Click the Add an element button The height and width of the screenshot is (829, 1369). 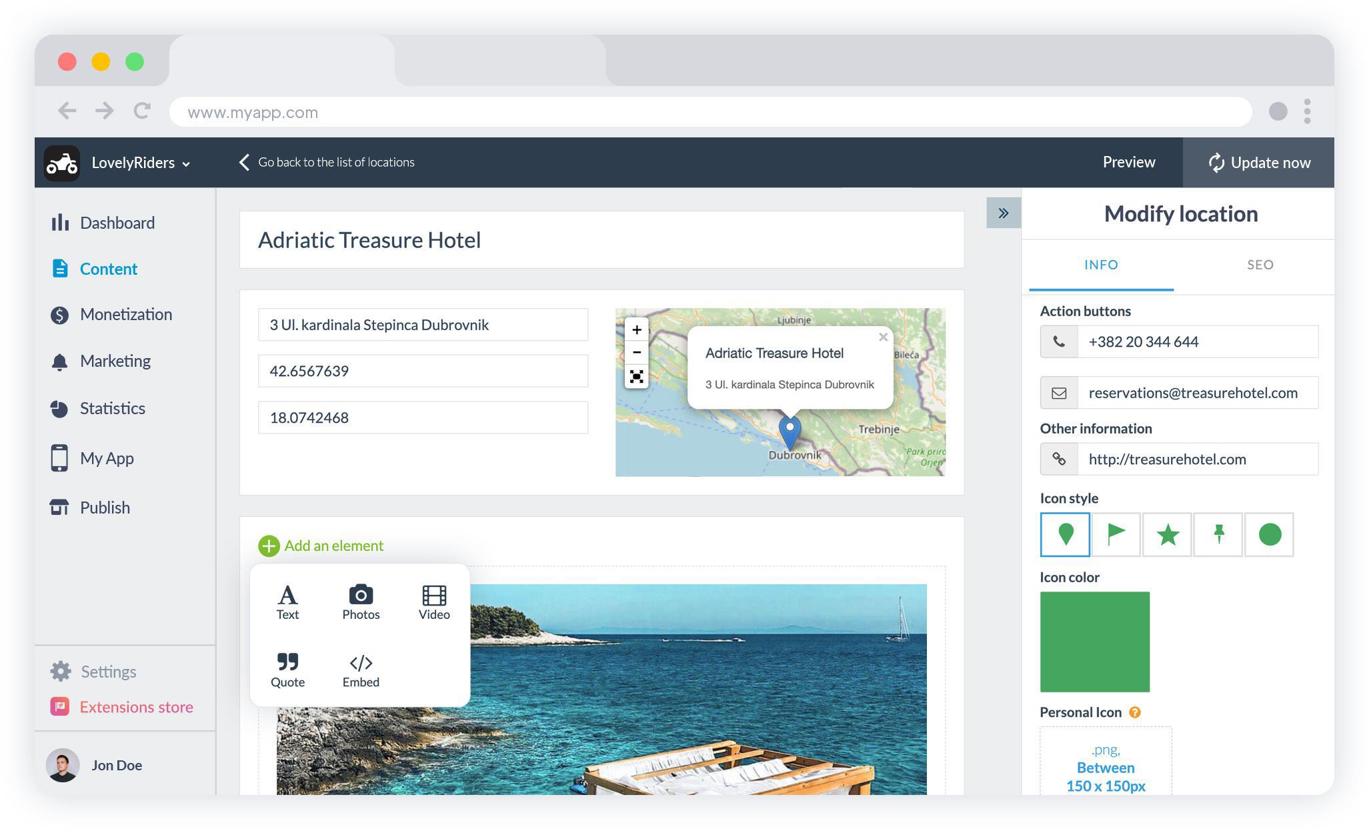321,546
